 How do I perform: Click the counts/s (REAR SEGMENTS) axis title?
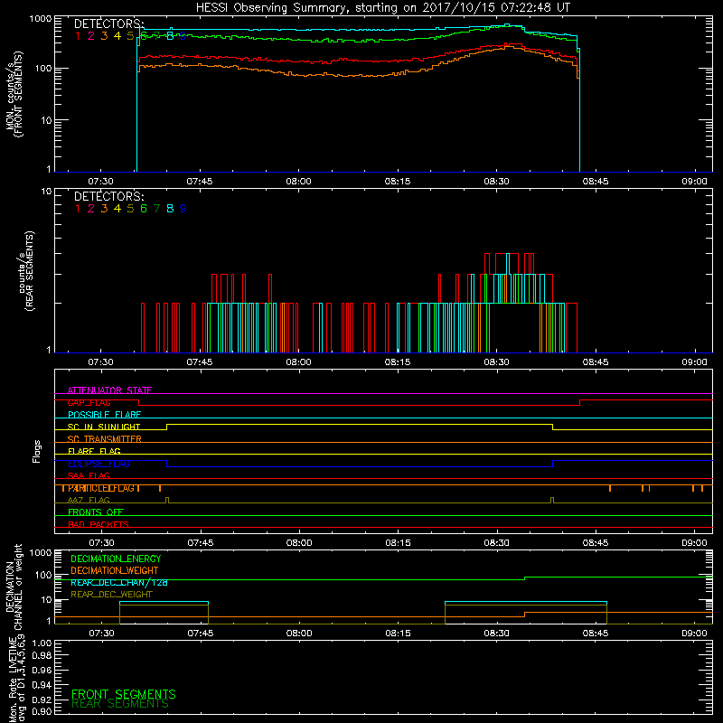pos(26,270)
